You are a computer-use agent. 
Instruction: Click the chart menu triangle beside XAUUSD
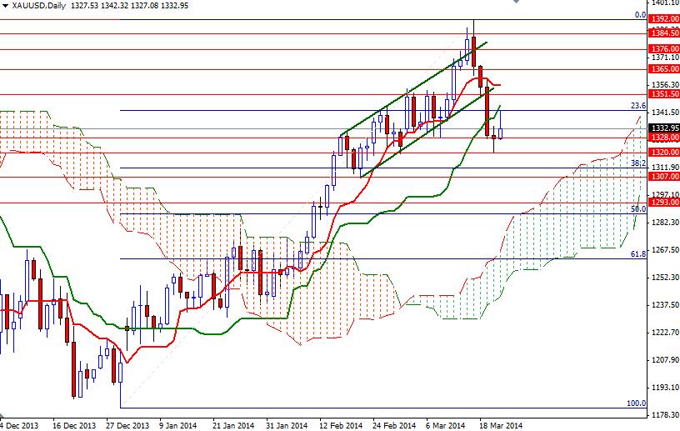click(5, 6)
